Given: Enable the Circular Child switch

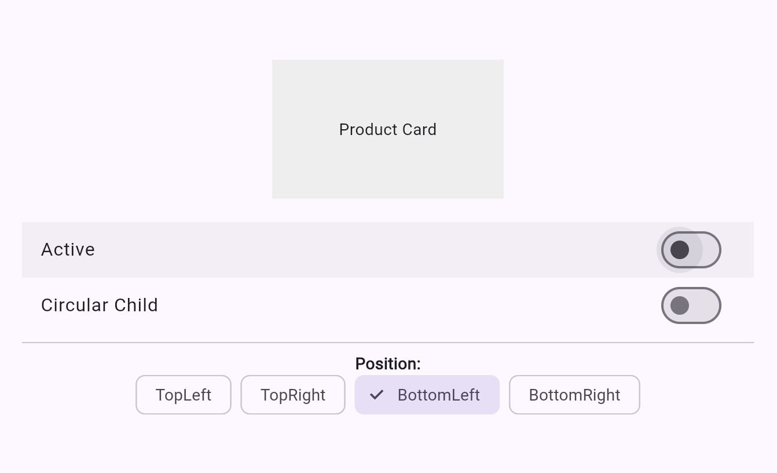Looking at the screenshot, I should [691, 305].
